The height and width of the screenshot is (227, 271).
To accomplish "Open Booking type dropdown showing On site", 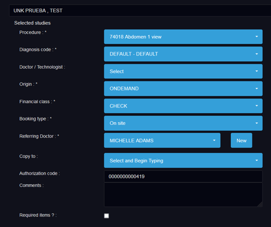I will click(x=183, y=123).
